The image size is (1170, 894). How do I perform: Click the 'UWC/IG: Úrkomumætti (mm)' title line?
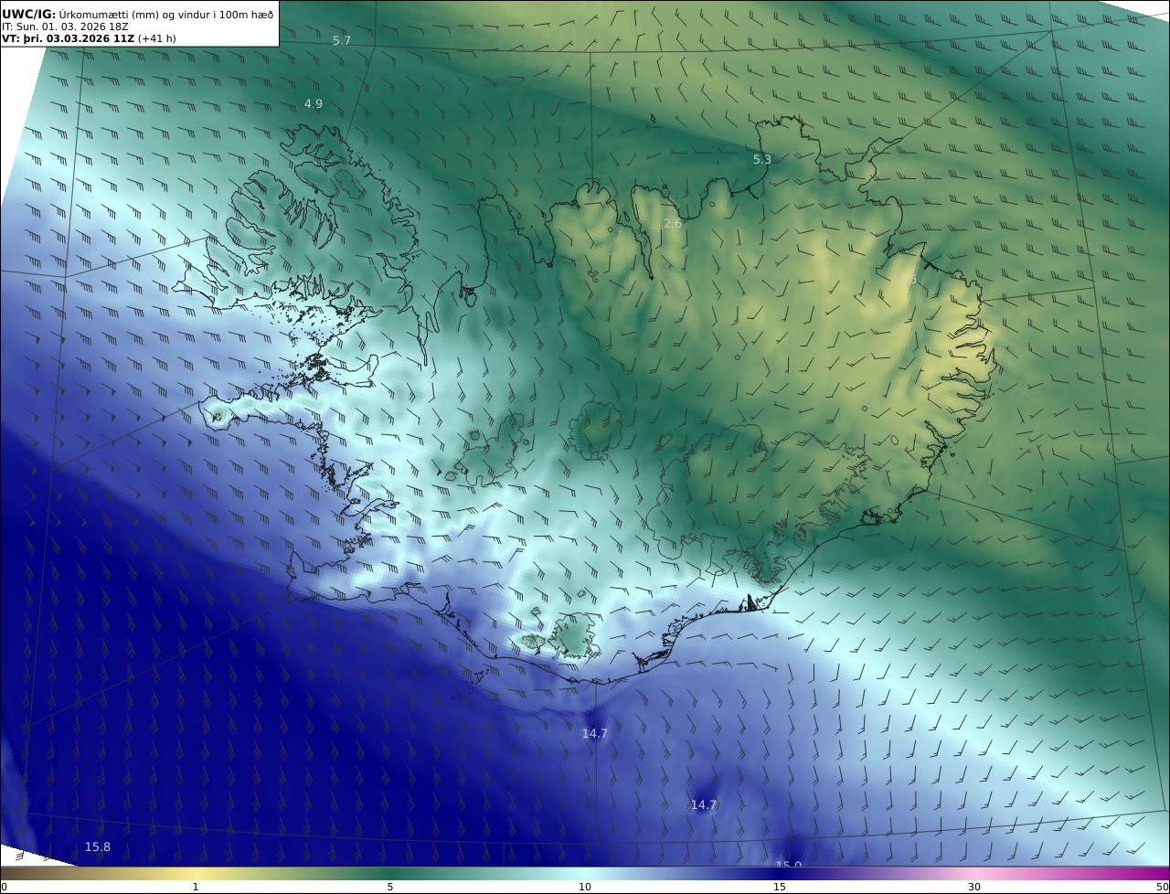click(137, 14)
